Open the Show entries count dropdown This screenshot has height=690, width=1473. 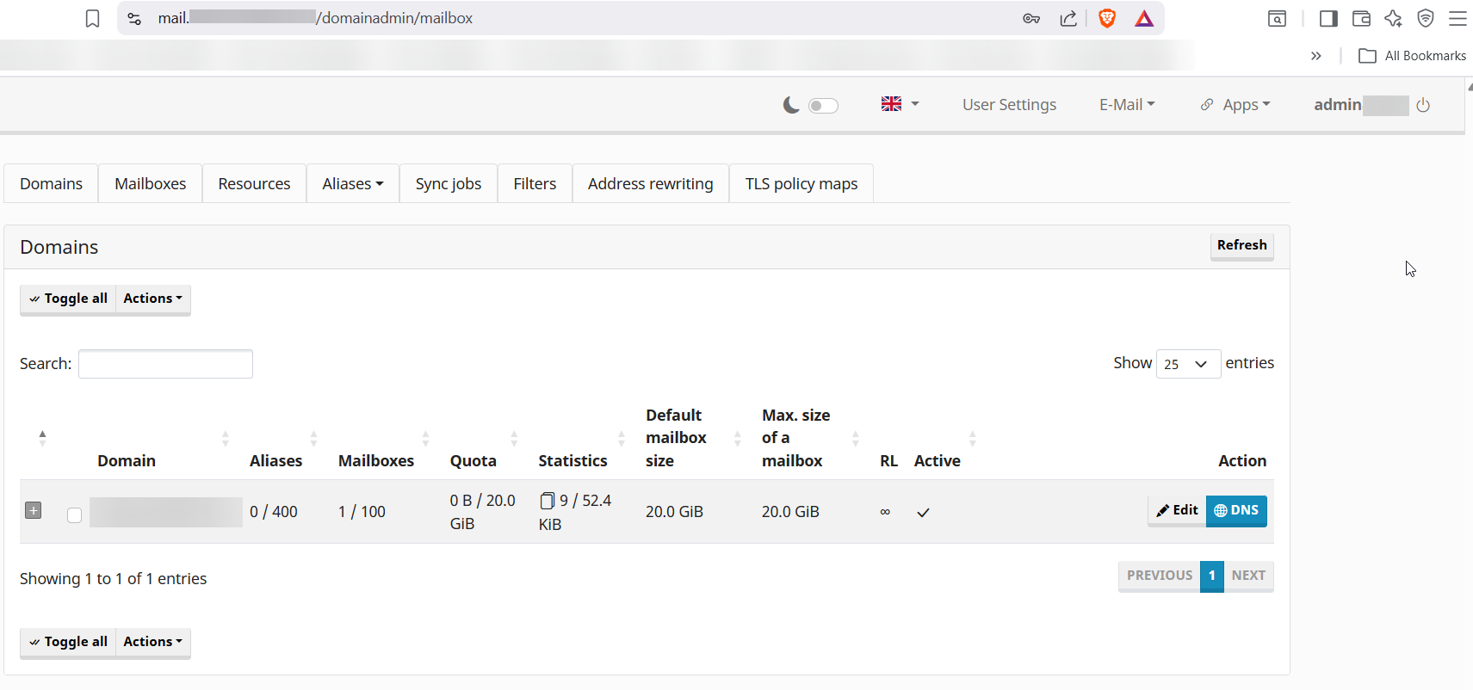1187,364
